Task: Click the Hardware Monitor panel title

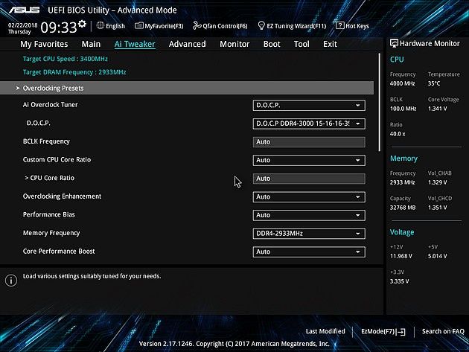Action: click(430, 43)
